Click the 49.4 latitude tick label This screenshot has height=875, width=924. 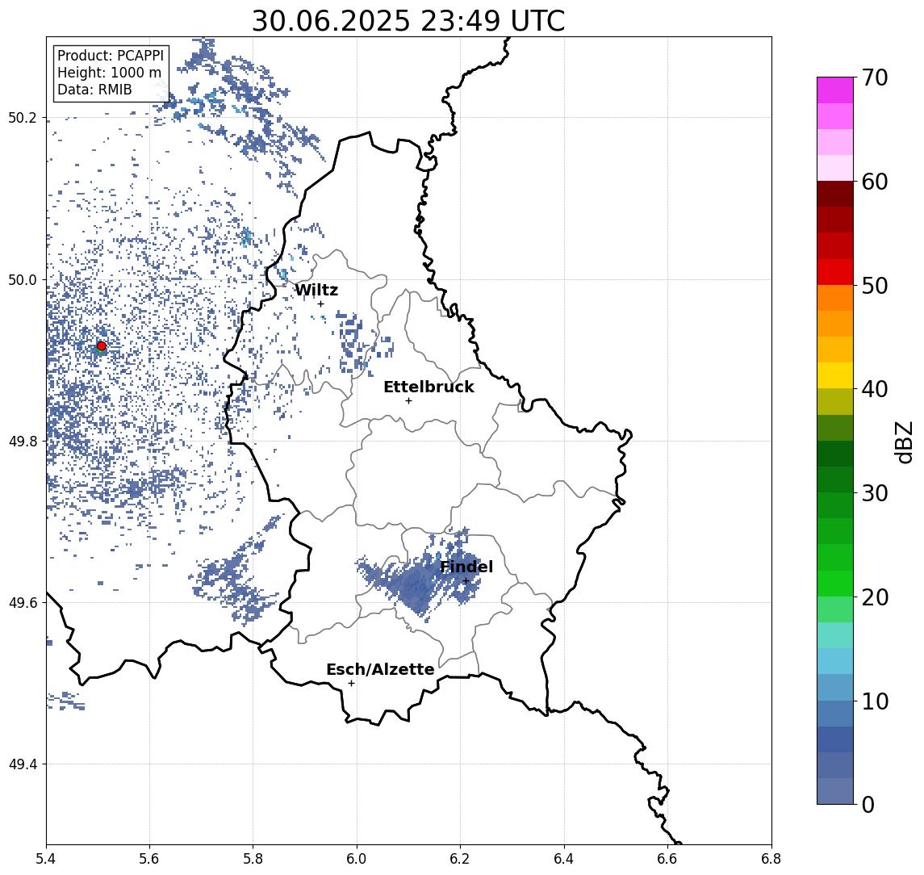23,764
